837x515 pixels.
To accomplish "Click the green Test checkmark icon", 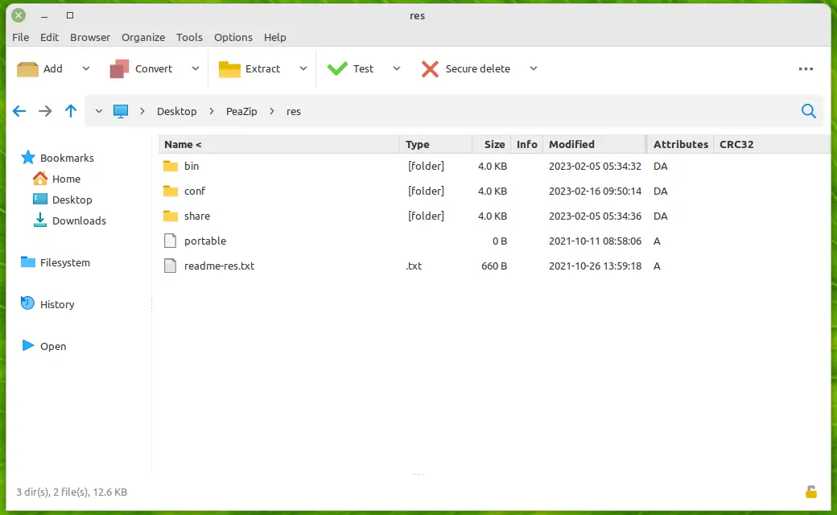I will tap(337, 69).
